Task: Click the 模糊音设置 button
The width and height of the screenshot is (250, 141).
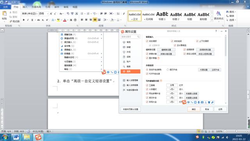Action: 166,50
